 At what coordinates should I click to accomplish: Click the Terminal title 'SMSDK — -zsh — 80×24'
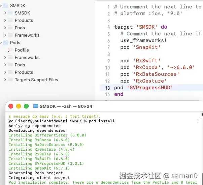(66, 106)
